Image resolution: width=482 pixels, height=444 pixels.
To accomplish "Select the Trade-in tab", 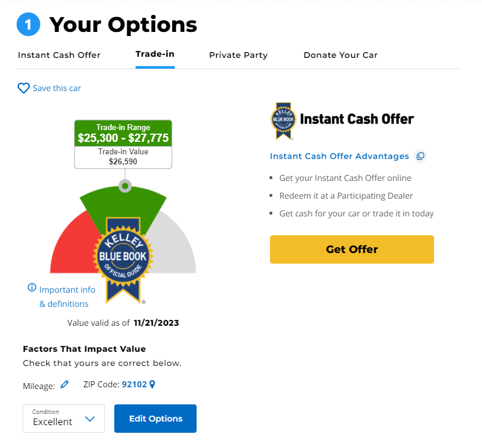I will click(155, 54).
